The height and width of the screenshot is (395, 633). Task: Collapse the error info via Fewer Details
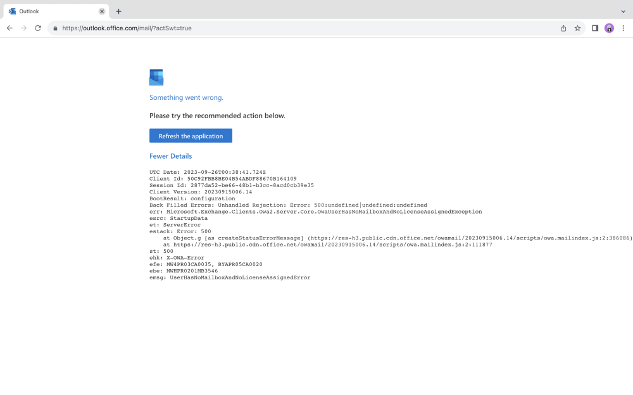(x=170, y=156)
